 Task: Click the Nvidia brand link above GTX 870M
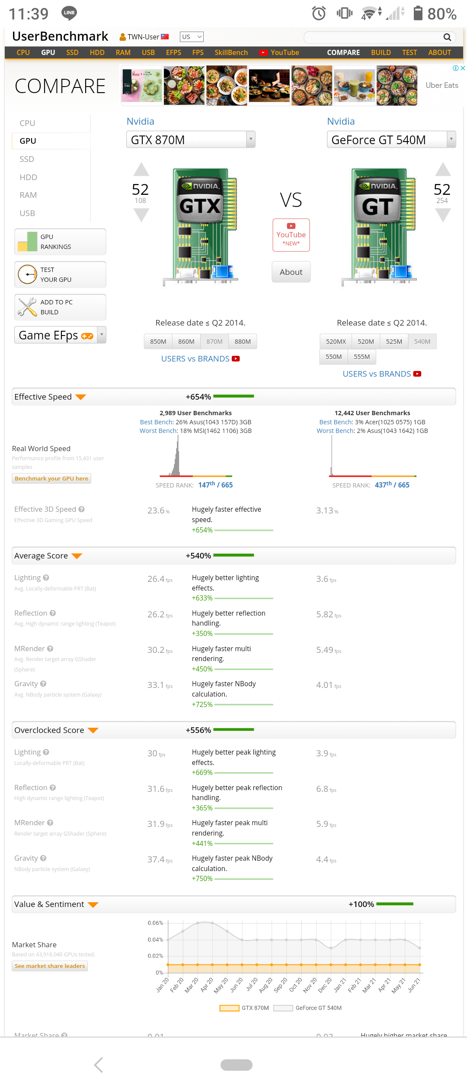coord(141,121)
